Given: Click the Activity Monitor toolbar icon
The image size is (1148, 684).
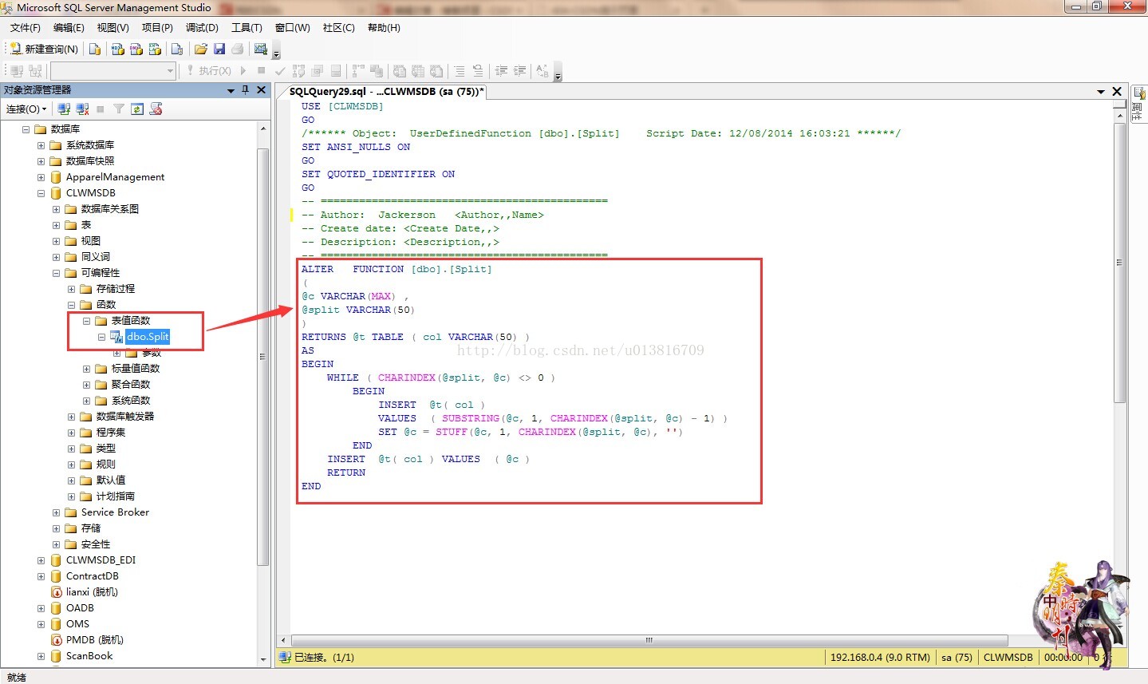Looking at the screenshot, I should coord(261,49).
